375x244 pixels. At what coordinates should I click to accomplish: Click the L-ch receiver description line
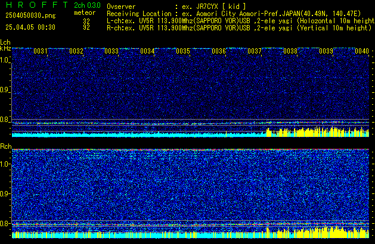pyautogui.click(x=241, y=21)
